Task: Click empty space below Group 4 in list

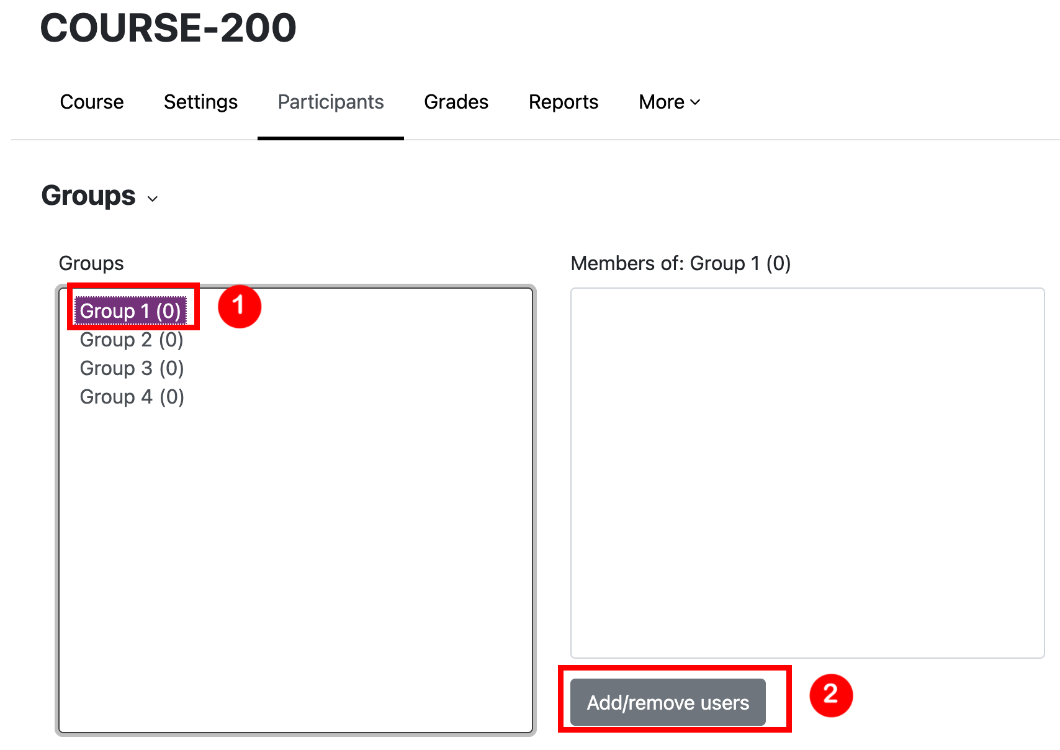Action: pos(295,559)
